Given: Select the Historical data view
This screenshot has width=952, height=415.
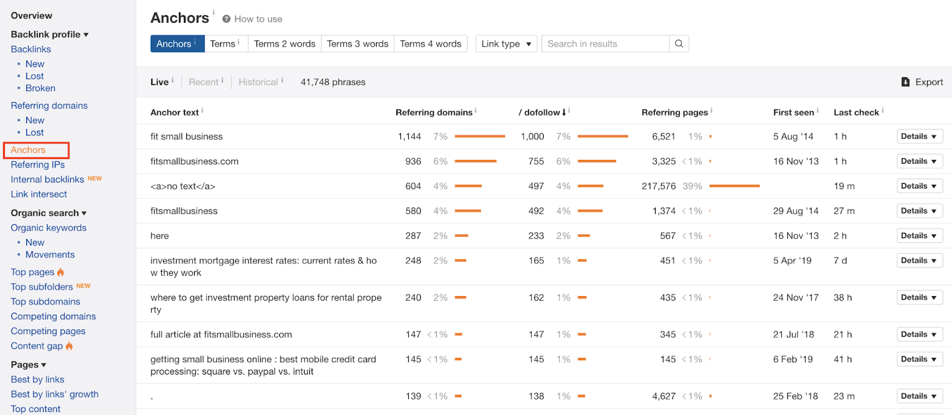Looking at the screenshot, I should point(258,82).
